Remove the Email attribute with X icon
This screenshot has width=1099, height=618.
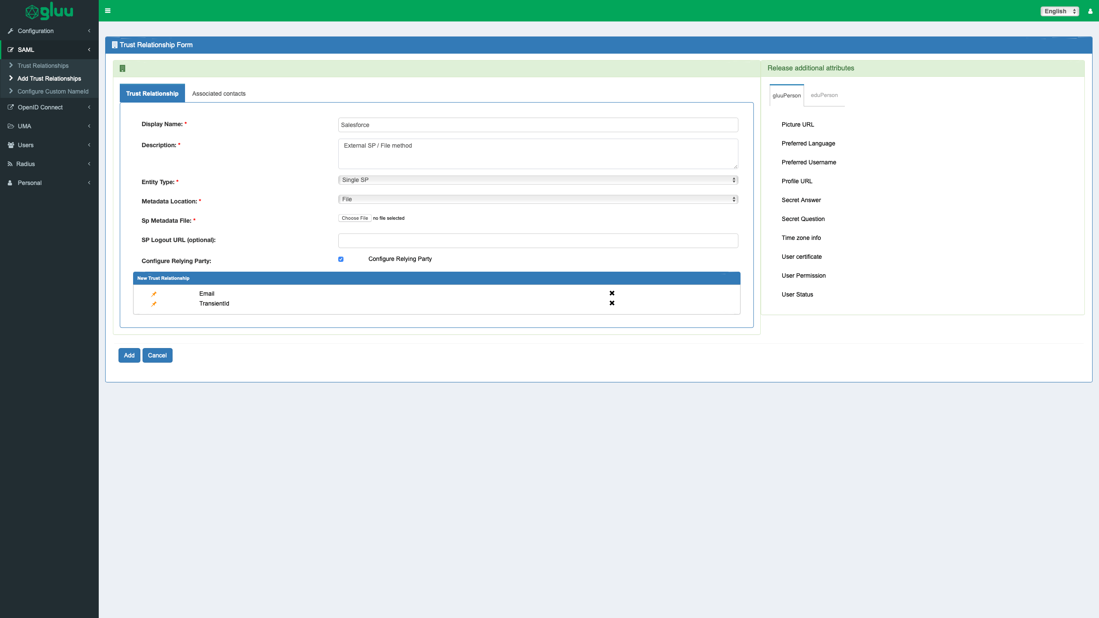click(612, 293)
